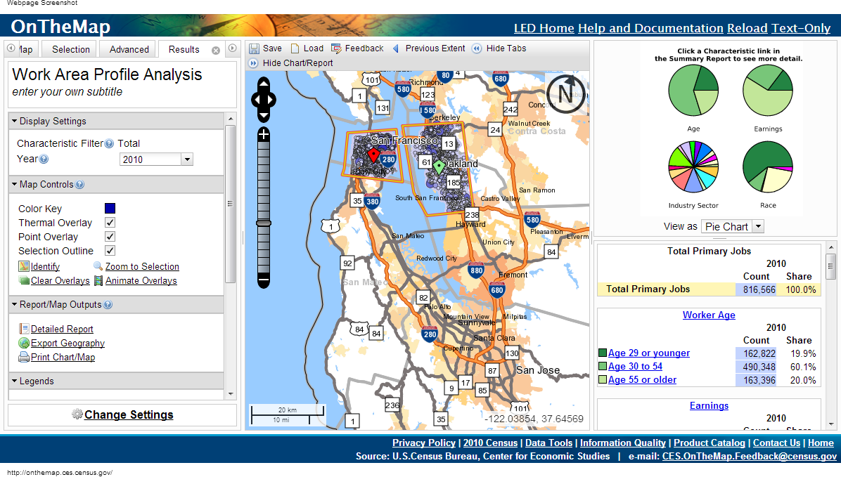Zoom out with minus button
The image size is (841, 477).
click(x=264, y=279)
